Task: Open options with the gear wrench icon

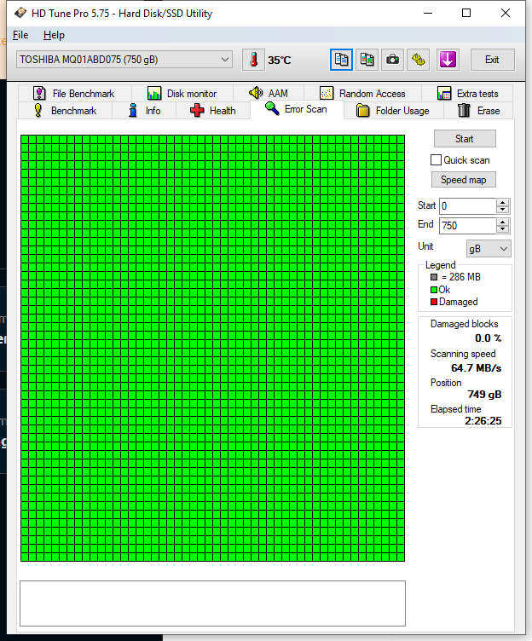Action: (419, 60)
